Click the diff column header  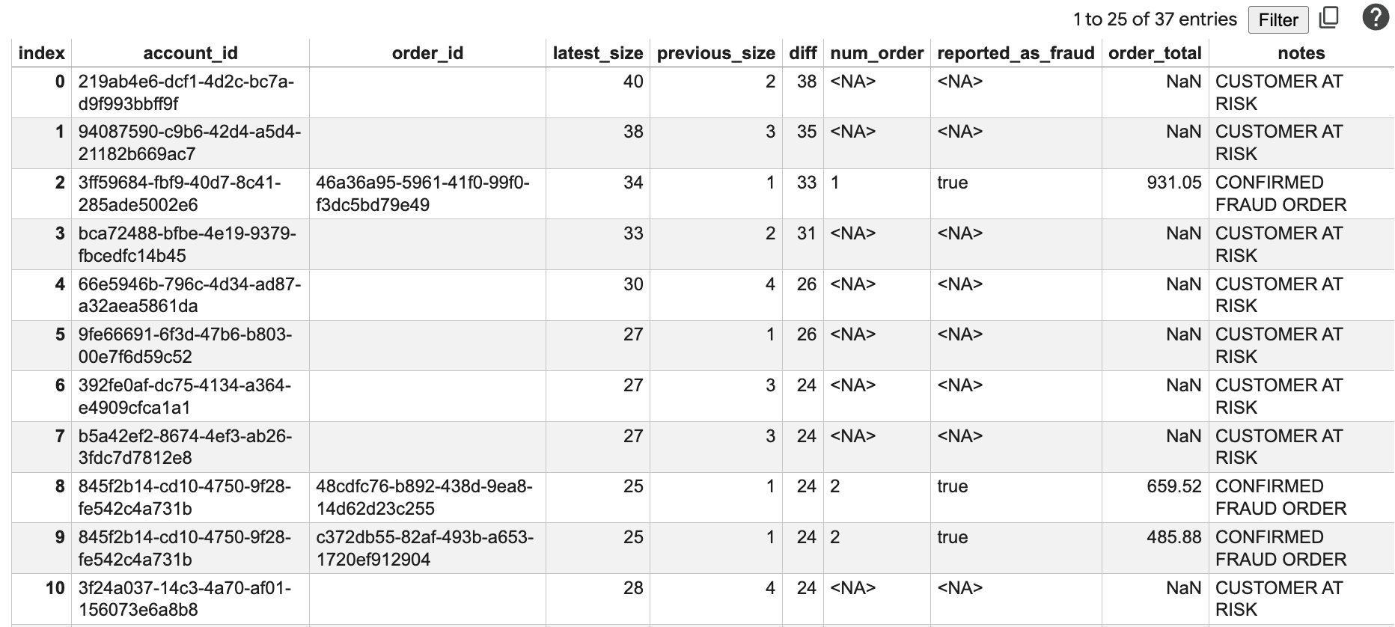click(802, 53)
